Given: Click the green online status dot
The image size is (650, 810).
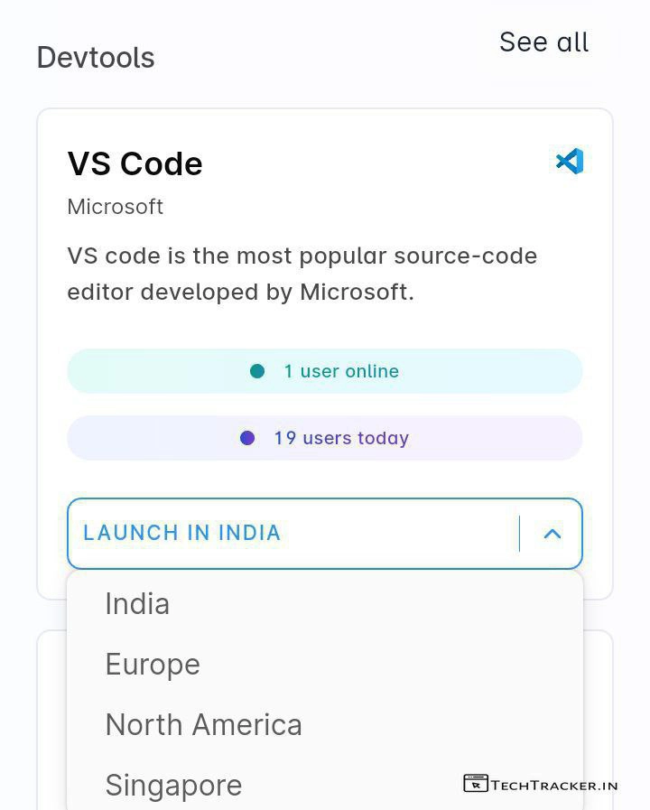Looking at the screenshot, I should (257, 371).
